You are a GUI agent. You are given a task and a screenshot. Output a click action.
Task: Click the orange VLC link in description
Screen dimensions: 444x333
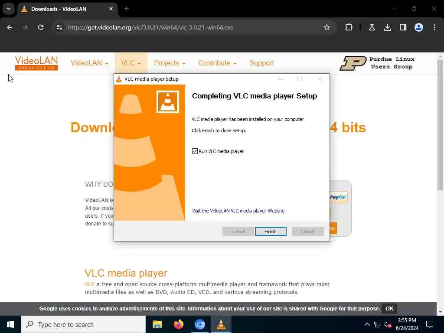[89, 284]
